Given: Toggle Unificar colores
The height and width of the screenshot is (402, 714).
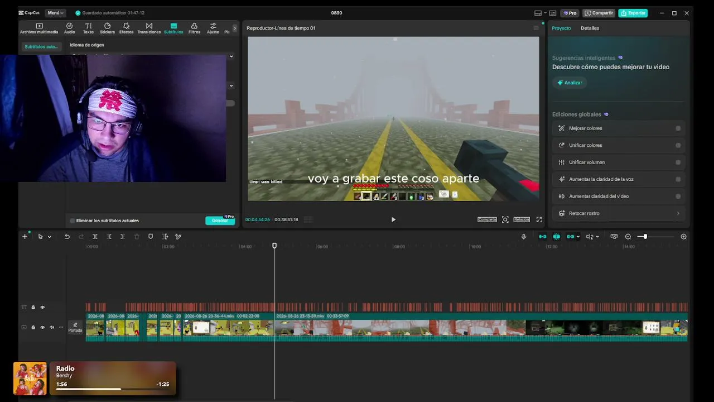Looking at the screenshot, I should (x=678, y=145).
